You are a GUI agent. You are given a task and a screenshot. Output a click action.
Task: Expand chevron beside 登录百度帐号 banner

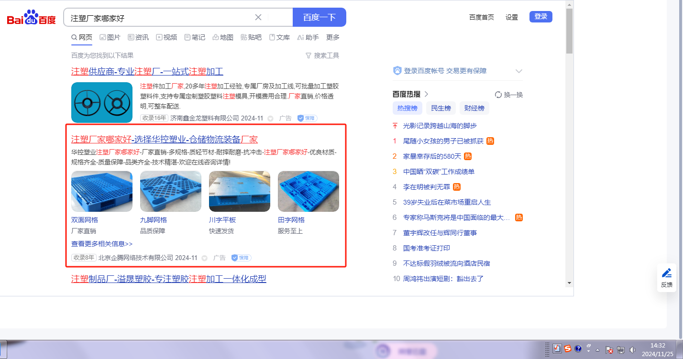coord(519,71)
